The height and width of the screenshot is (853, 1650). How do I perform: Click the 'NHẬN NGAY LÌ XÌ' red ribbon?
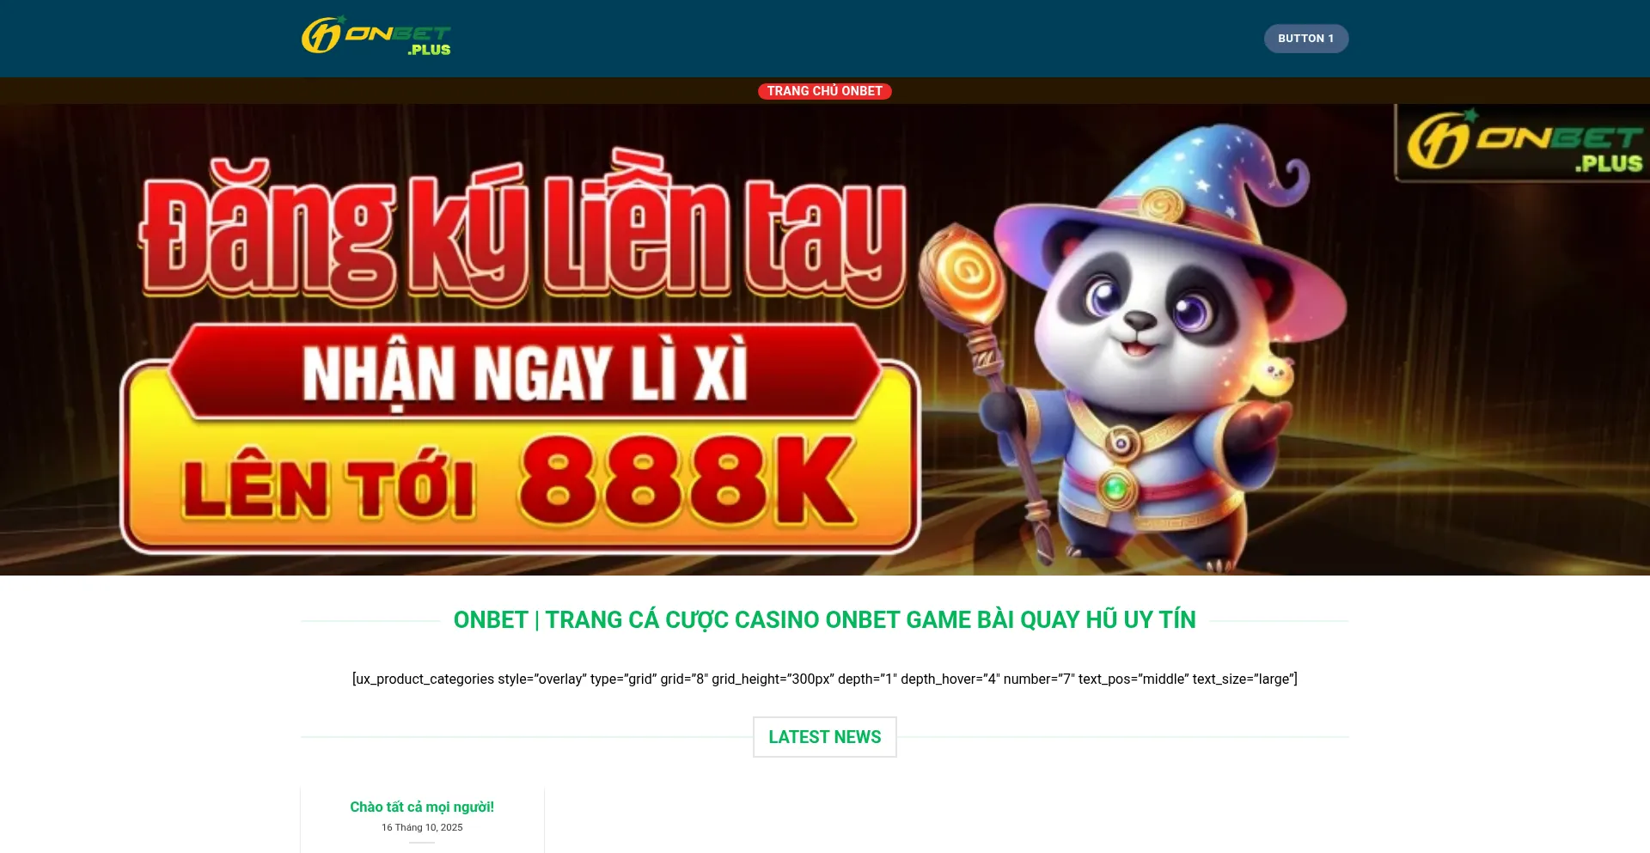tap(524, 372)
